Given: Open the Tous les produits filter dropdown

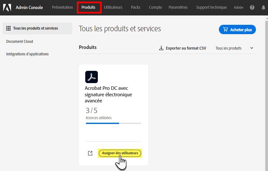Looking at the screenshot, I should click(x=234, y=48).
